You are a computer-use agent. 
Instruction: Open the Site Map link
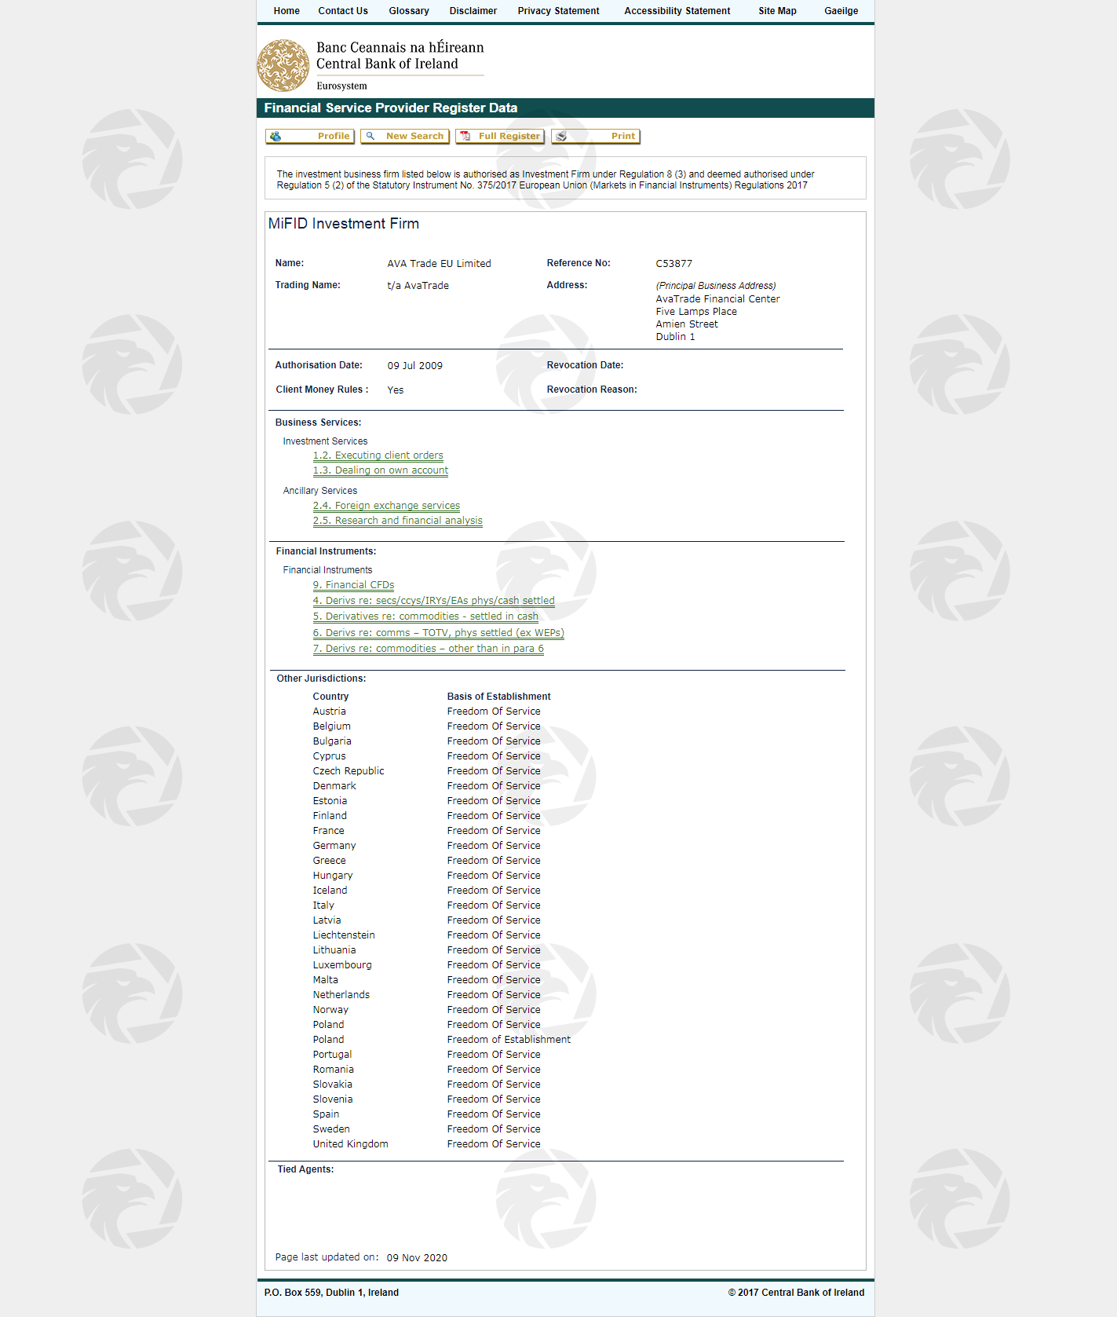777,11
